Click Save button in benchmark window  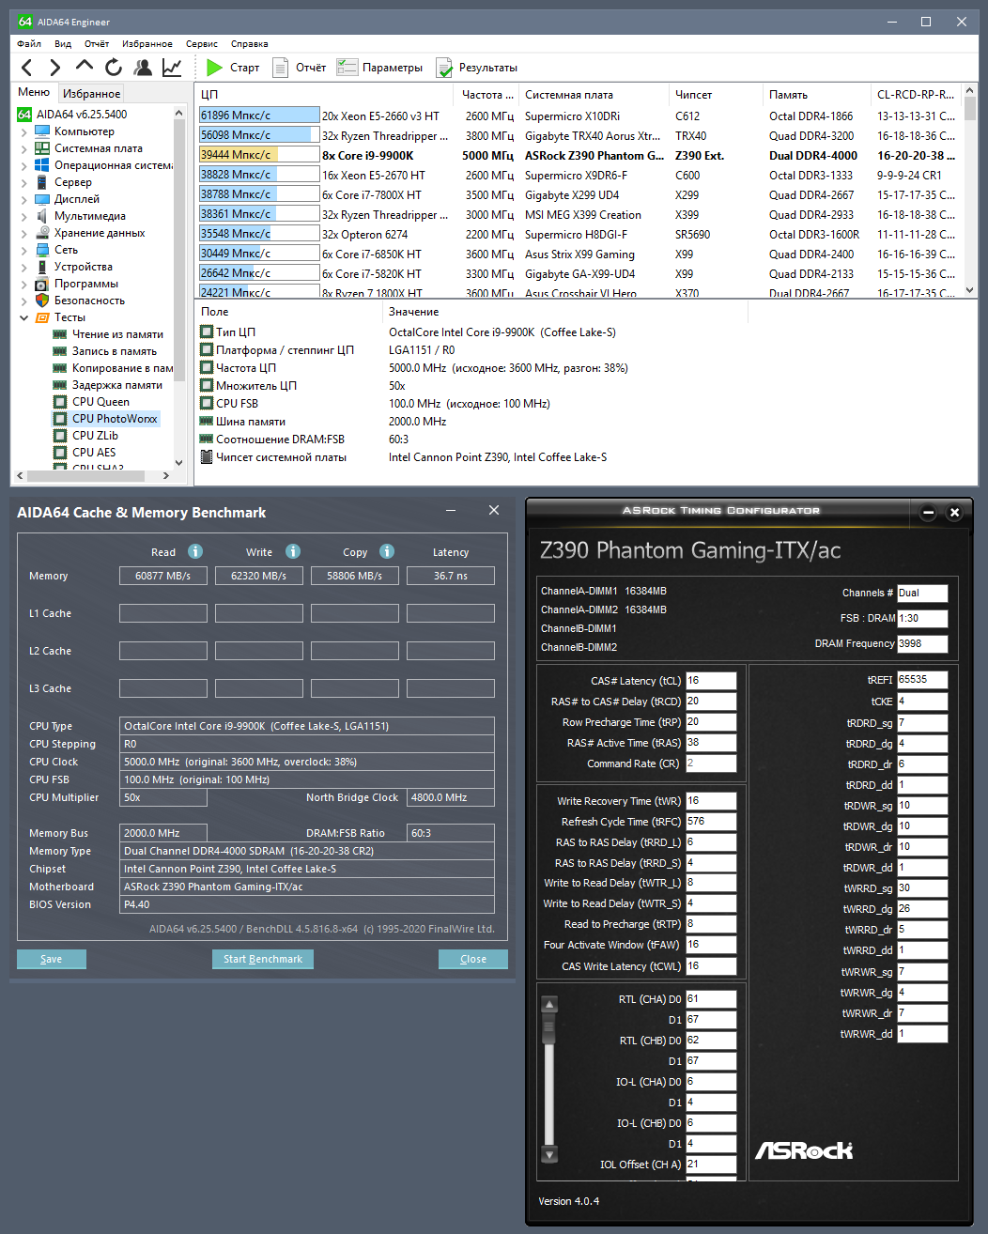click(x=52, y=959)
